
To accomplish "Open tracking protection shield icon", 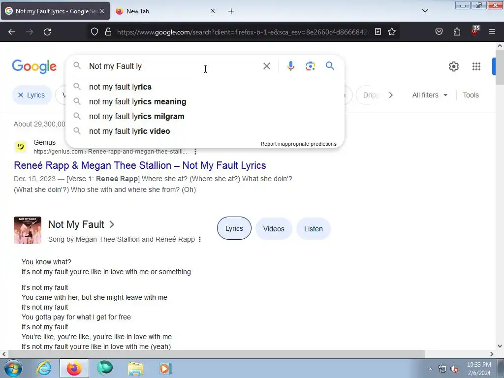I will tap(94, 31).
